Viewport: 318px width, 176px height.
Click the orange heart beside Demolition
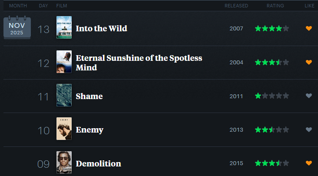[x=309, y=163]
